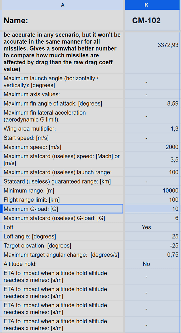Image resolution: width=181 pixels, height=333 pixels.
Task: Select the Maximum speed value 2000
Action: click(x=152, y=147)
